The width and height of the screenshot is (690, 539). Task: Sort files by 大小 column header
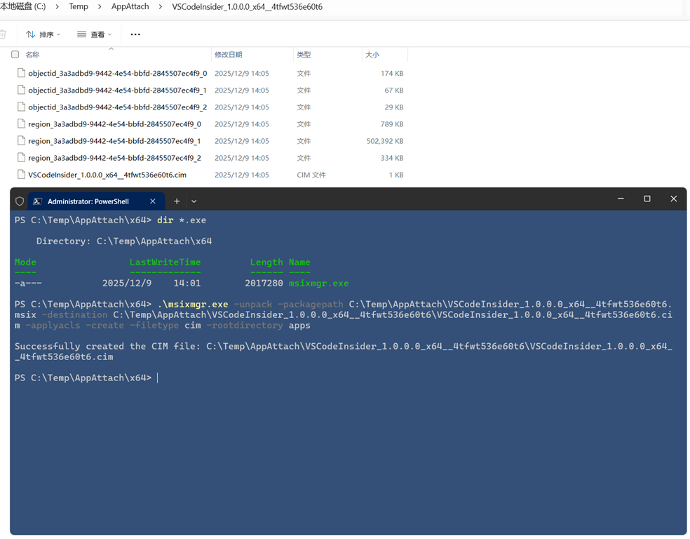[372, 55]
